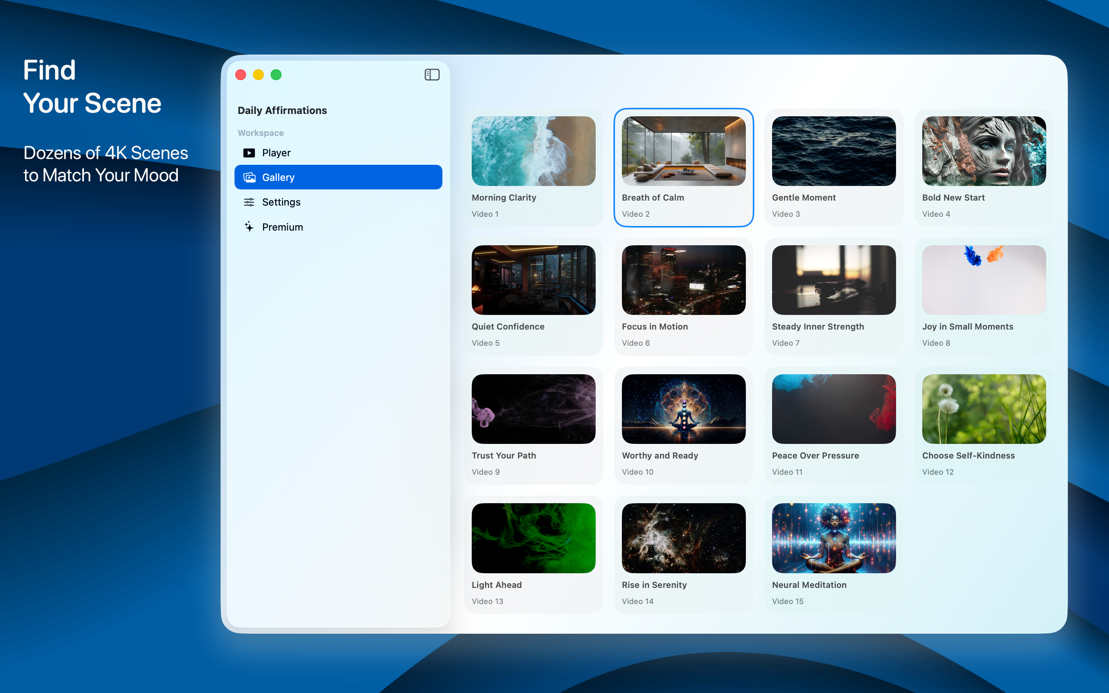Go to the Premium section
The height and width of the screenshot is (693, 1109).
click(x=282, y=227)
